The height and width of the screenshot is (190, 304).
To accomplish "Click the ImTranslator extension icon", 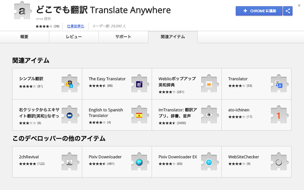I will [x=209, y=115].
